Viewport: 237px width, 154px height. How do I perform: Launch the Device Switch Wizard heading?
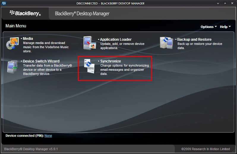click(41, 61)
